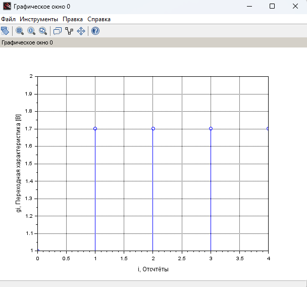Click the Y-axis tick label 1.4
The image size is (307, 287).
click(29, 181)
